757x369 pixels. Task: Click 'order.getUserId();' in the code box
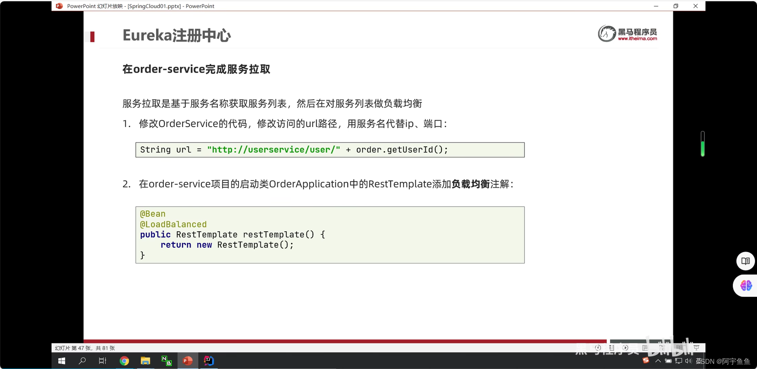click(x=402, y=150)
